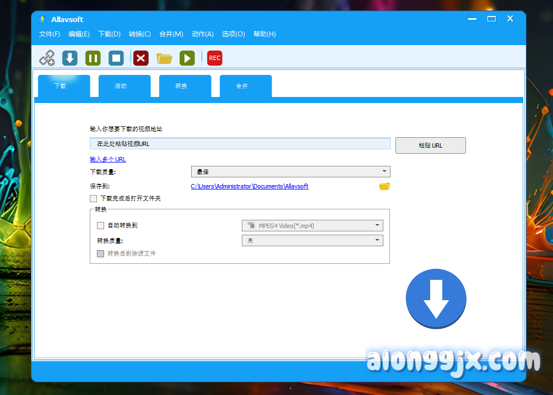Start screen recording with the REC button
Screen dimensions: 553x395
pos(214,58)
